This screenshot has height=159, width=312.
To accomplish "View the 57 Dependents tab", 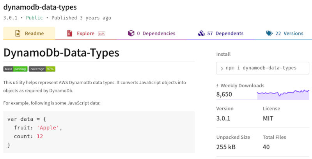I will click(221, 34).
